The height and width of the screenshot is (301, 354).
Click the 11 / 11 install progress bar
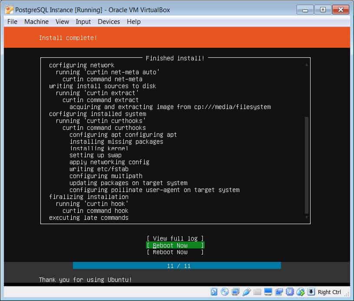pos(177,266)
